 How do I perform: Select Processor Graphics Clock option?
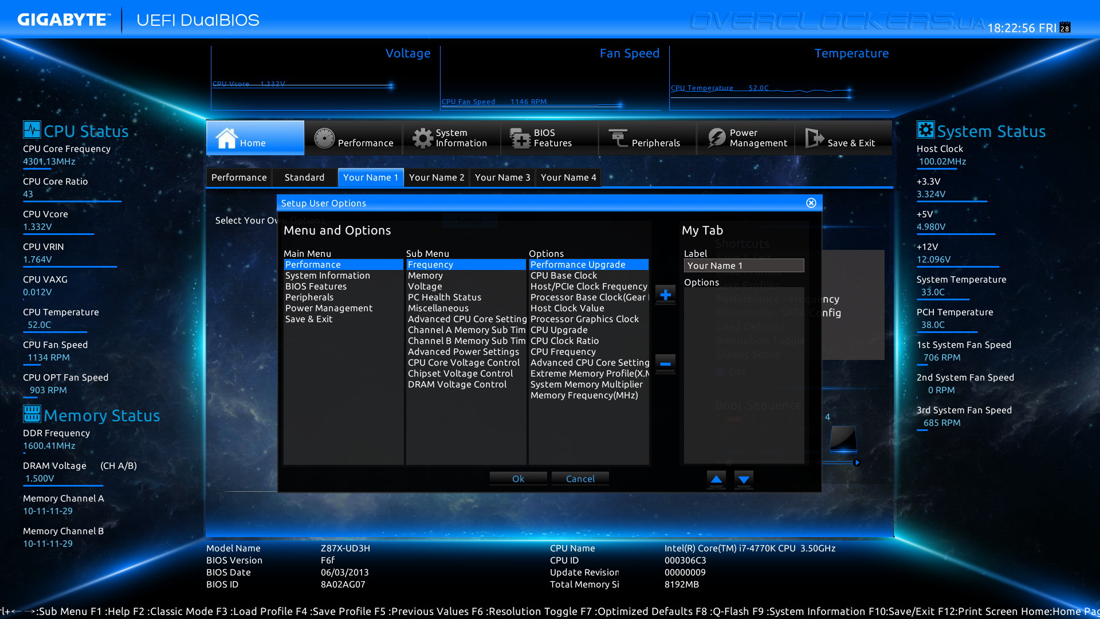[x=589, y=319]
